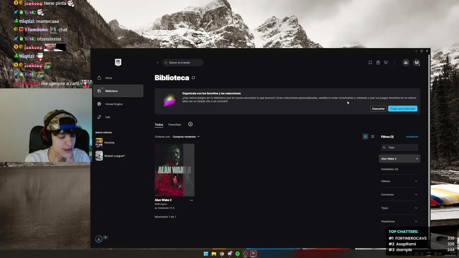Open the gift redeem icon

pos(378,63)
